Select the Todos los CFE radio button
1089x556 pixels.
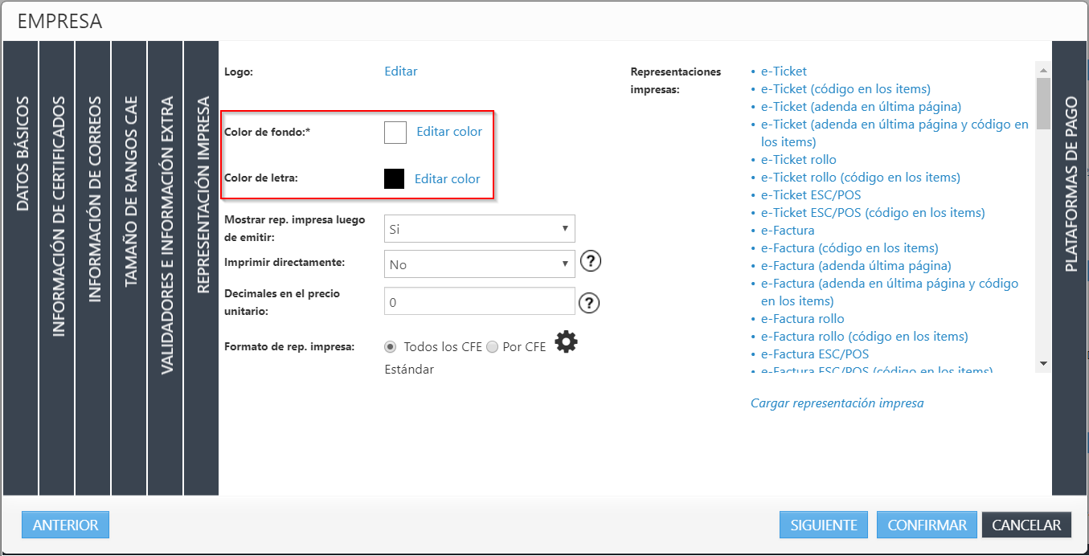click(391, 347)
